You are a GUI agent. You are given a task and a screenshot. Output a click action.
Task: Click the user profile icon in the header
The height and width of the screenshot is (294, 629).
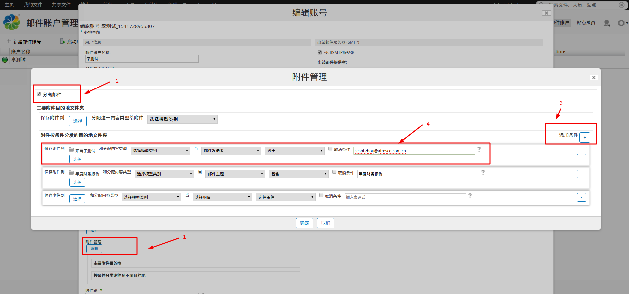point(607,23)
